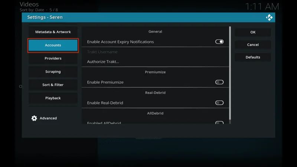The width and height of the screenshot is (297, 167).
Task: Open the Playback settings category
Action: [53, 98]
